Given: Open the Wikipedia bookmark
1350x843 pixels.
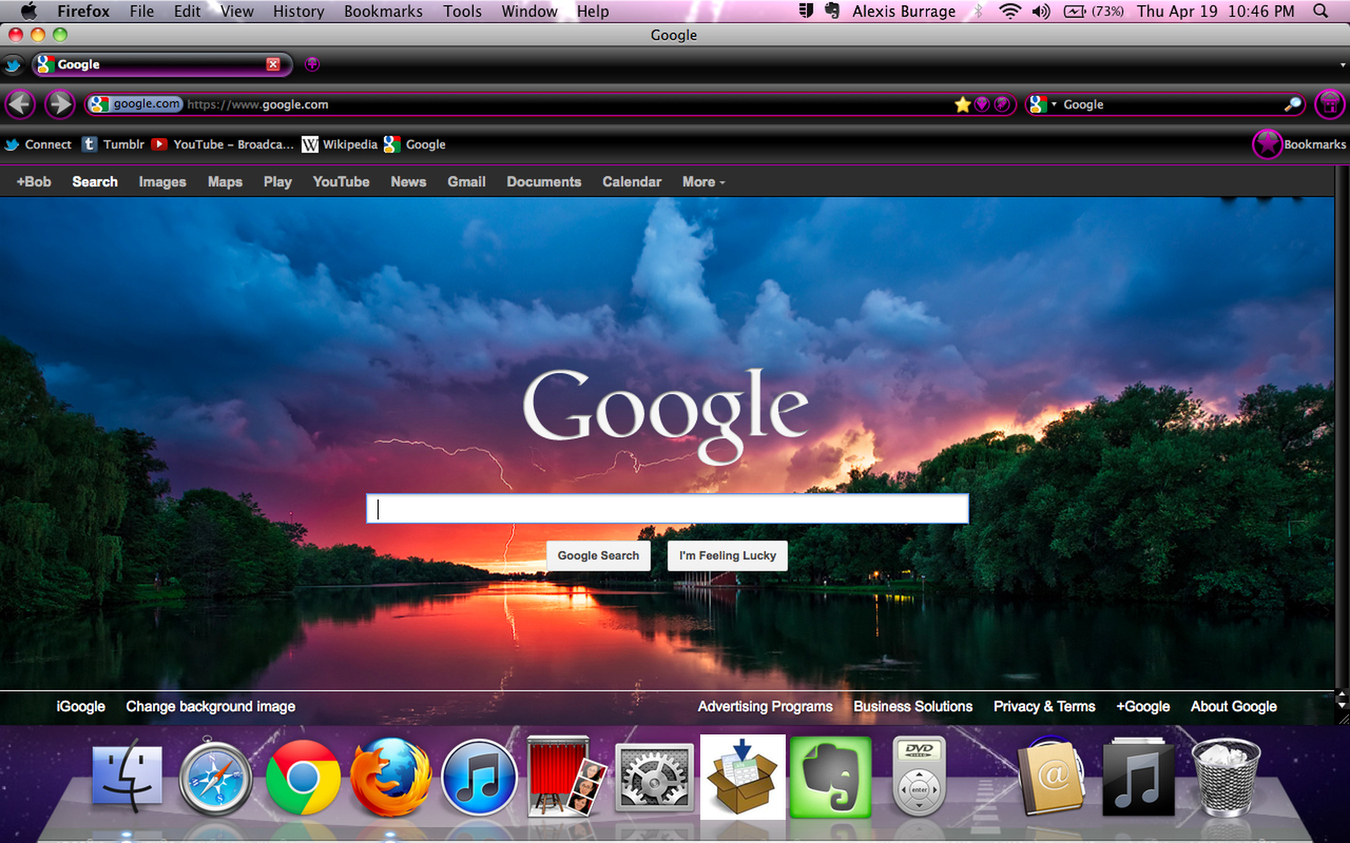Looking at the screenshot, I should pyautogui.click(x=340, y=145).
